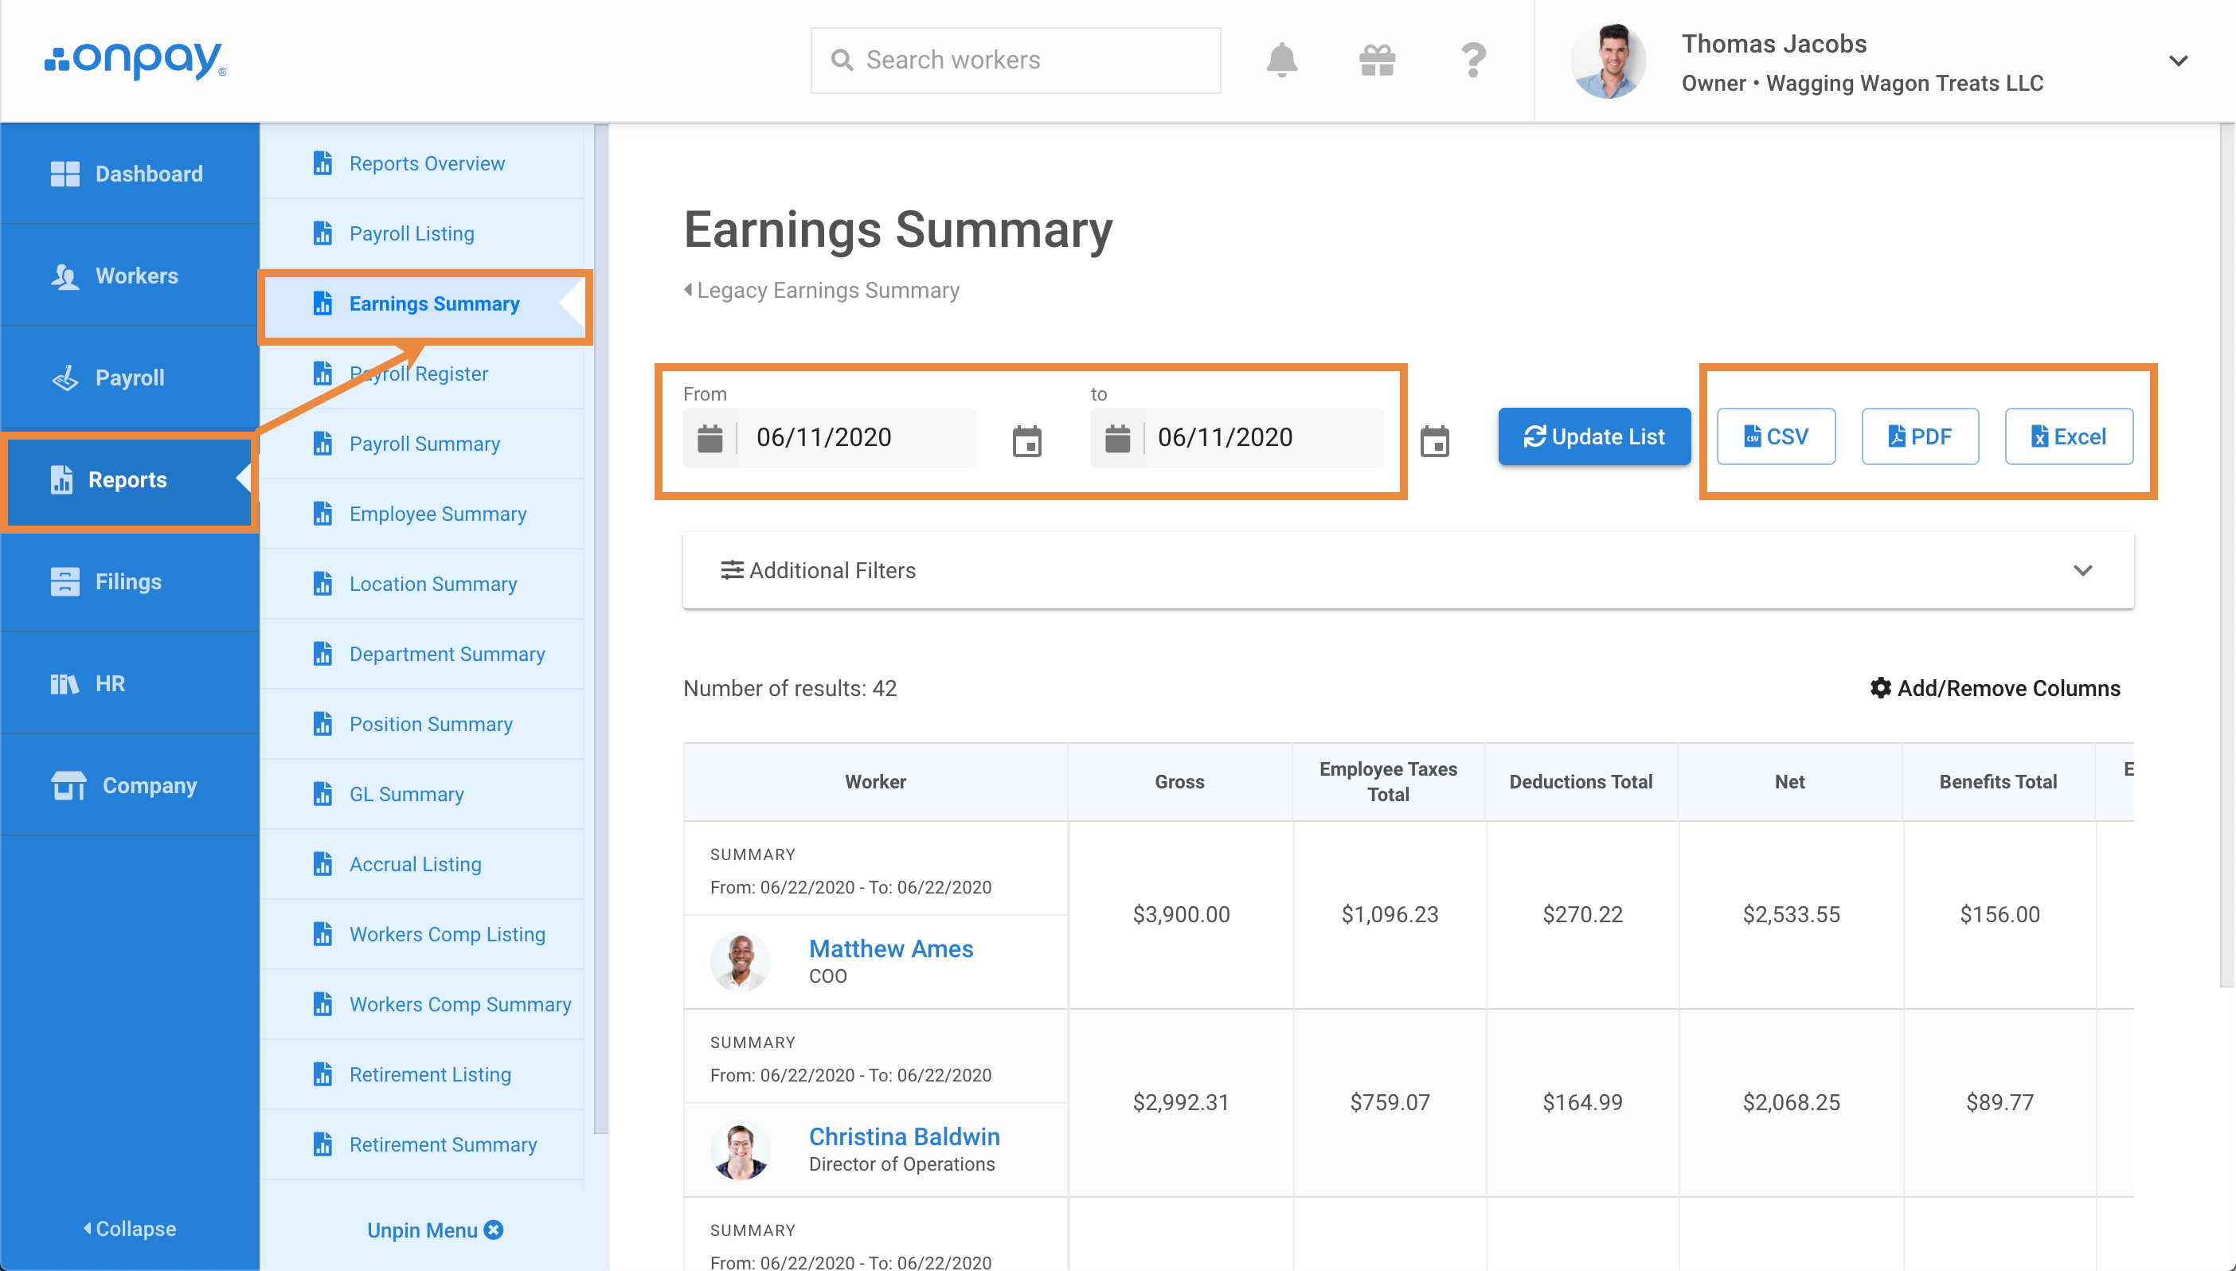
Task: Open Christina Baldwin worker profile
Action: click(x=904, y=1136)
